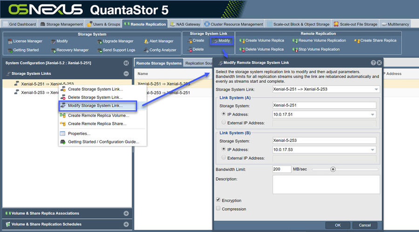Select Link System A IP Address radio

(223, 114)
